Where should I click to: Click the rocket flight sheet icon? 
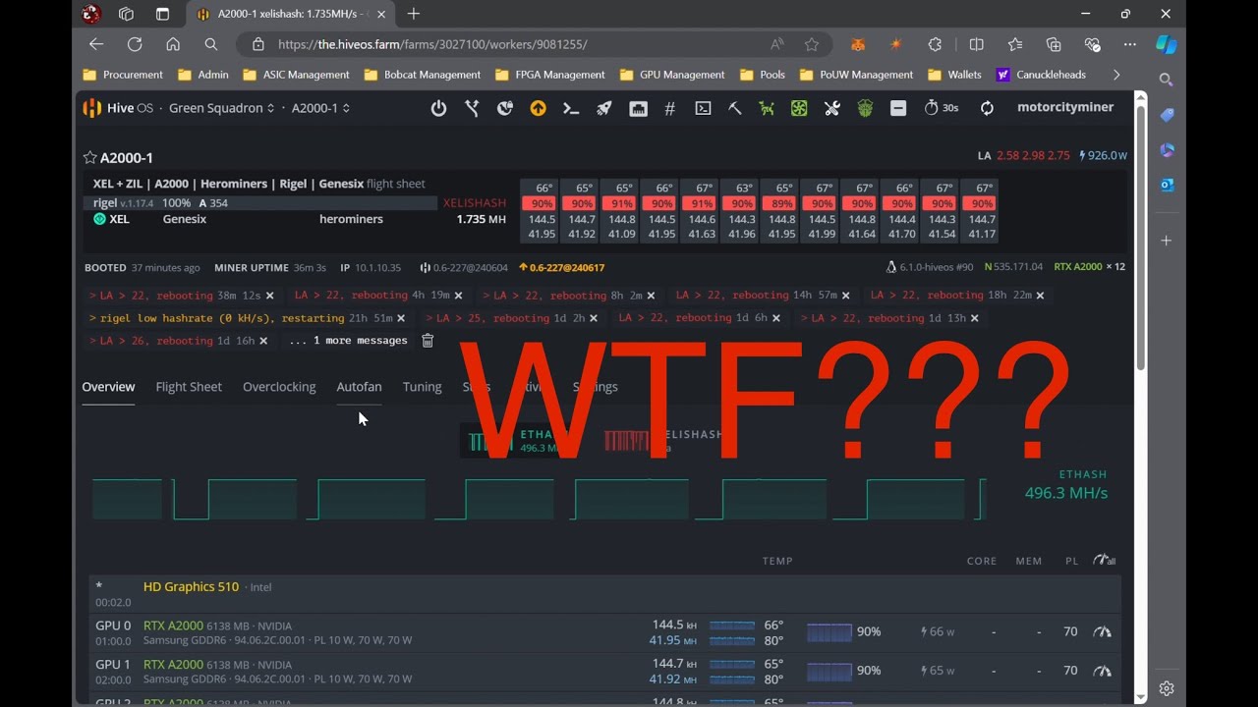[x=604, y=108]
